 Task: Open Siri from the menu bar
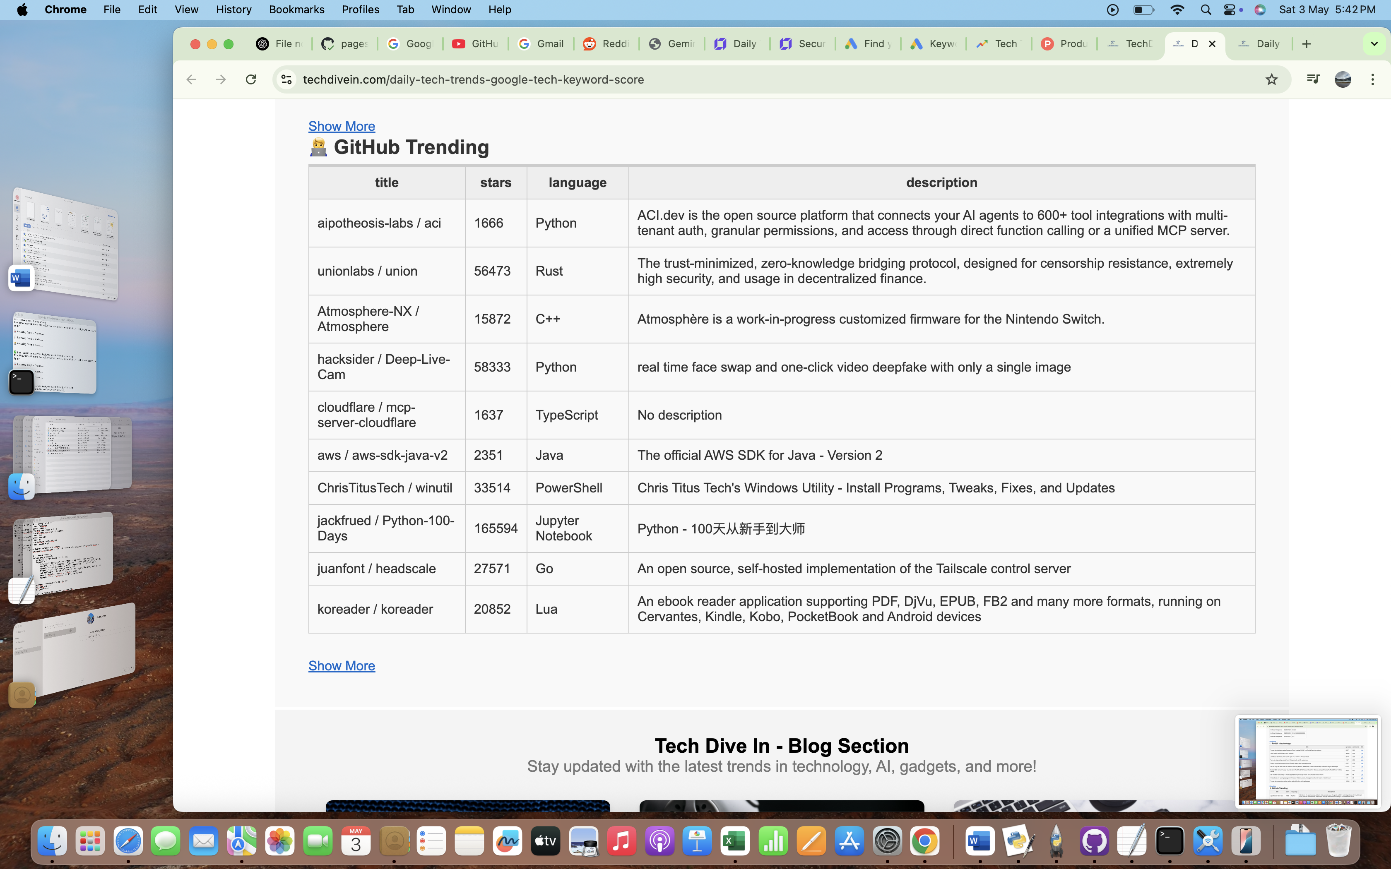[x=1260, y=10]
